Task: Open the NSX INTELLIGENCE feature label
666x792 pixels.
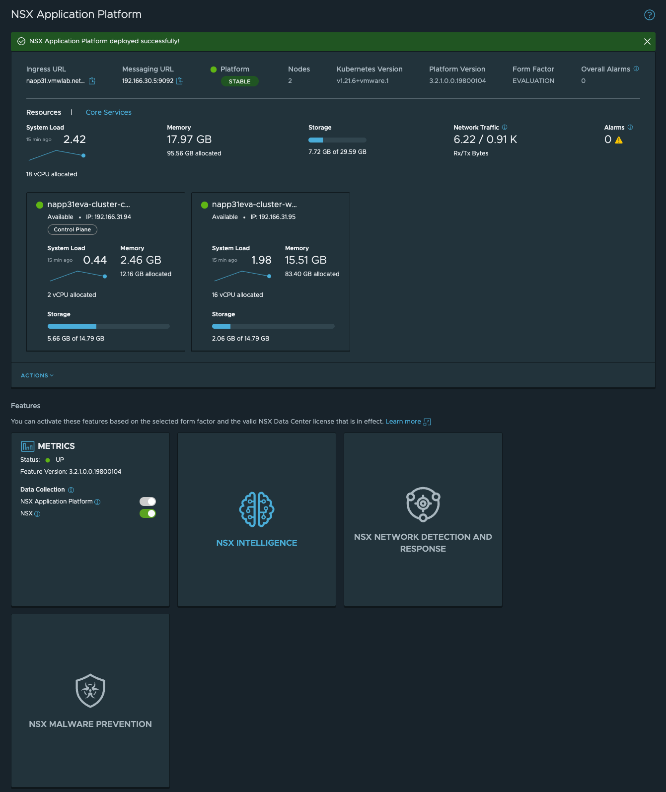Action: coord(257,543)
